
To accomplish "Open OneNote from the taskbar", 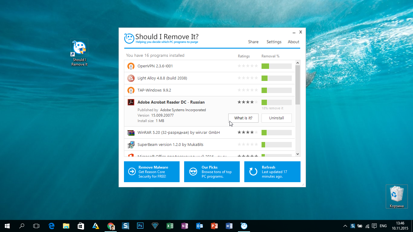I will tap(185, 226).
